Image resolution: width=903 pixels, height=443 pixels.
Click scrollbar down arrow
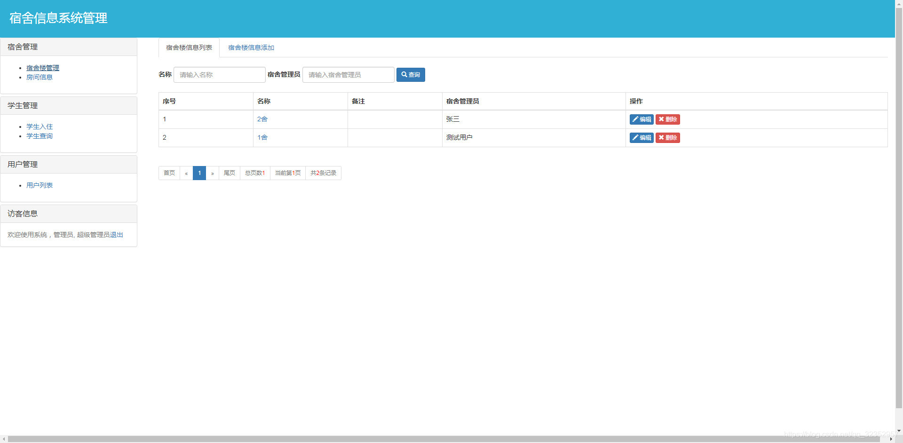(899, 431)
